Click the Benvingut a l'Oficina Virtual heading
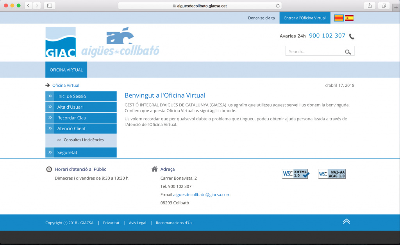This screenshot has height=245, width=400. point(165,95)
